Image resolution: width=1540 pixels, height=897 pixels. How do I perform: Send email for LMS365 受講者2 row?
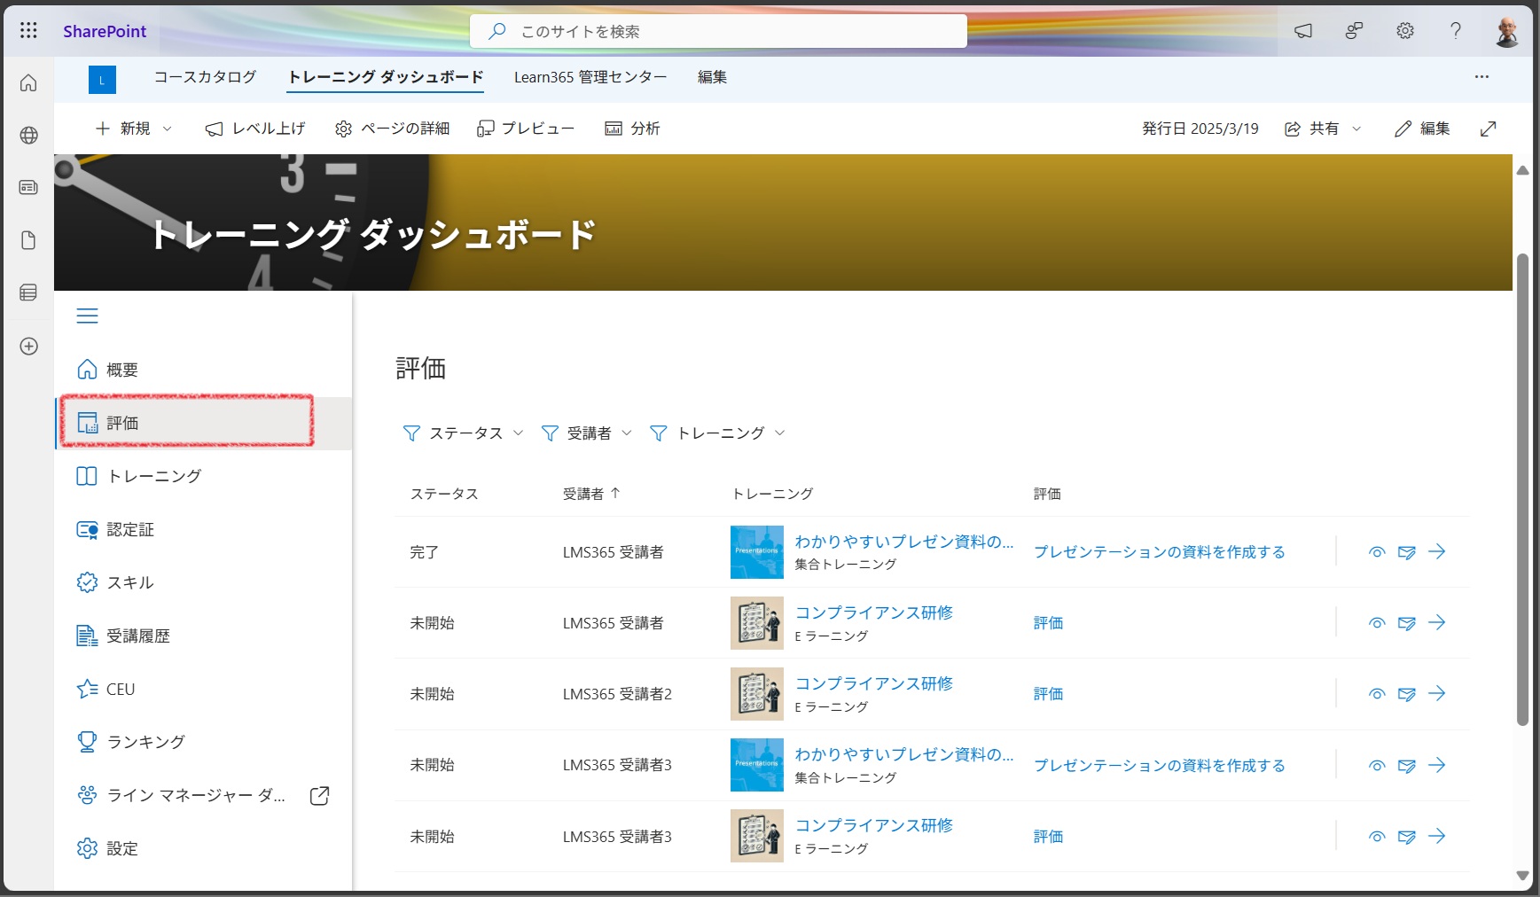pyautogui.click(x=1407, y=694)
